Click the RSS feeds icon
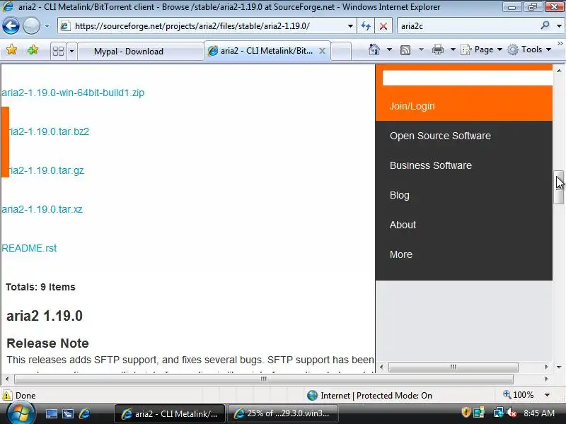The width and height of the screenshot is (566, 424). click(x=405, y=49)
